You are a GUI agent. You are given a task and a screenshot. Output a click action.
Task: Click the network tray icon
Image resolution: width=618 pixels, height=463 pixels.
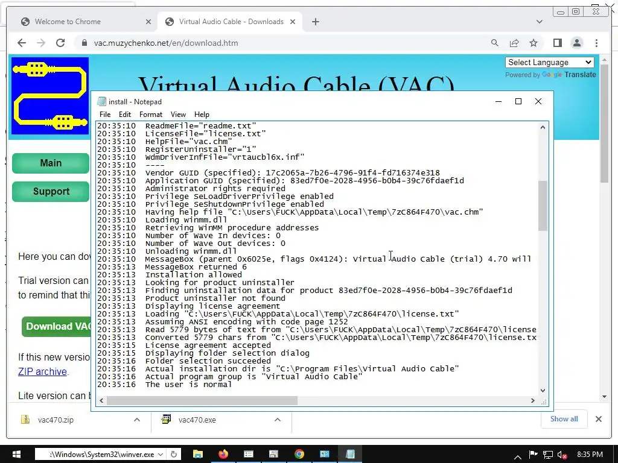click(548, 455)
